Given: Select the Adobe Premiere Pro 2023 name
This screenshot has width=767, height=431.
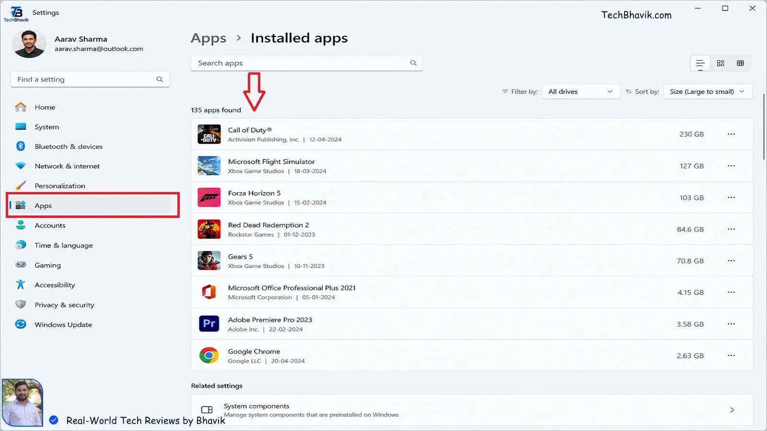Looking at the screenshot, I should pyautogui.click(x=270, y=319).
